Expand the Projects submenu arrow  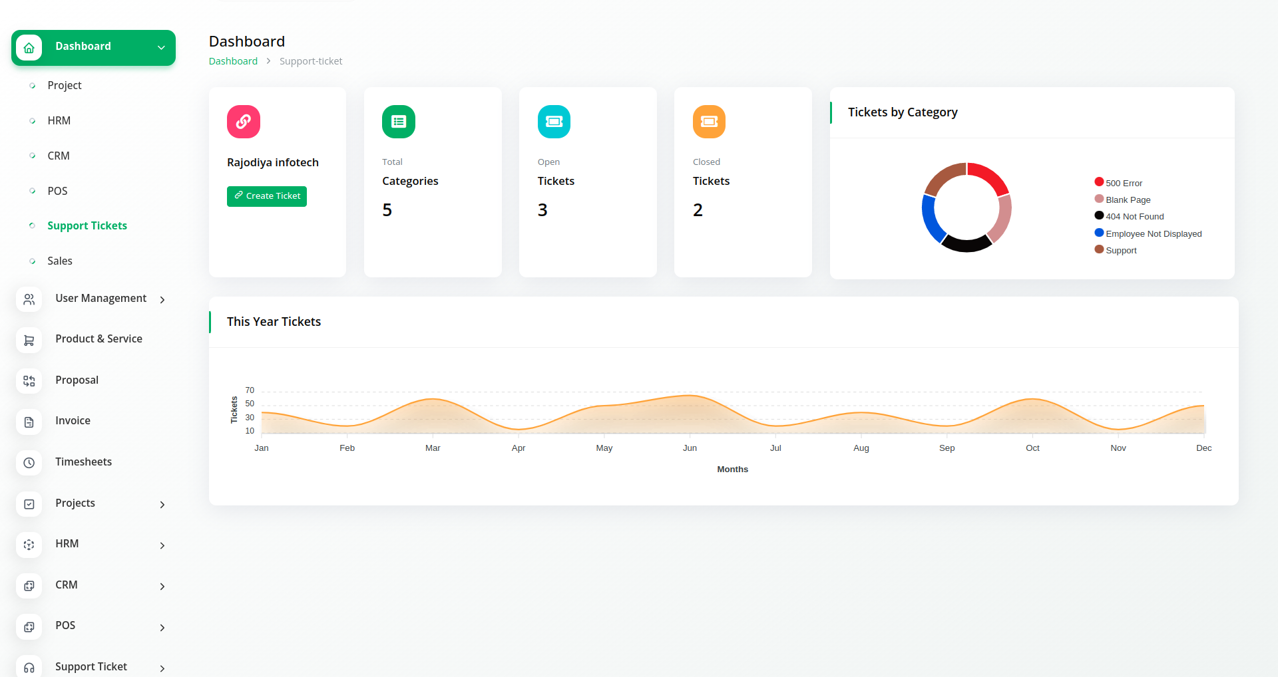[x=162, y=505]
